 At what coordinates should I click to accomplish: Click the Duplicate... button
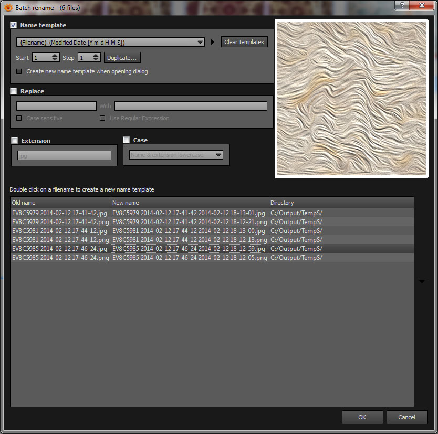(122, 58)
